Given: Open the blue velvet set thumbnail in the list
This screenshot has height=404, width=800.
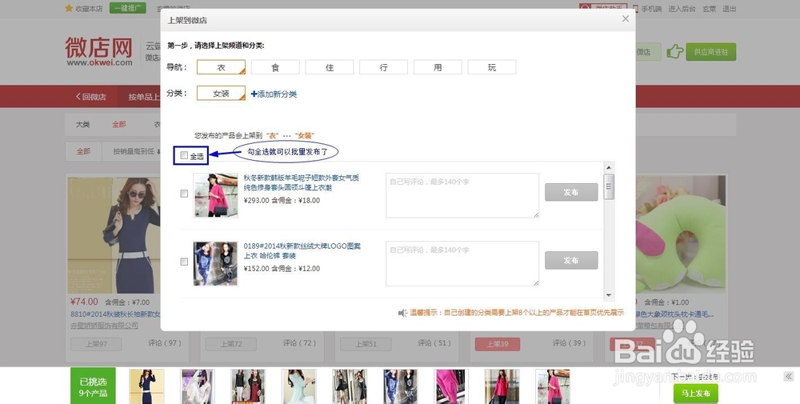Looking at the screenshot, I should [215, 264].
